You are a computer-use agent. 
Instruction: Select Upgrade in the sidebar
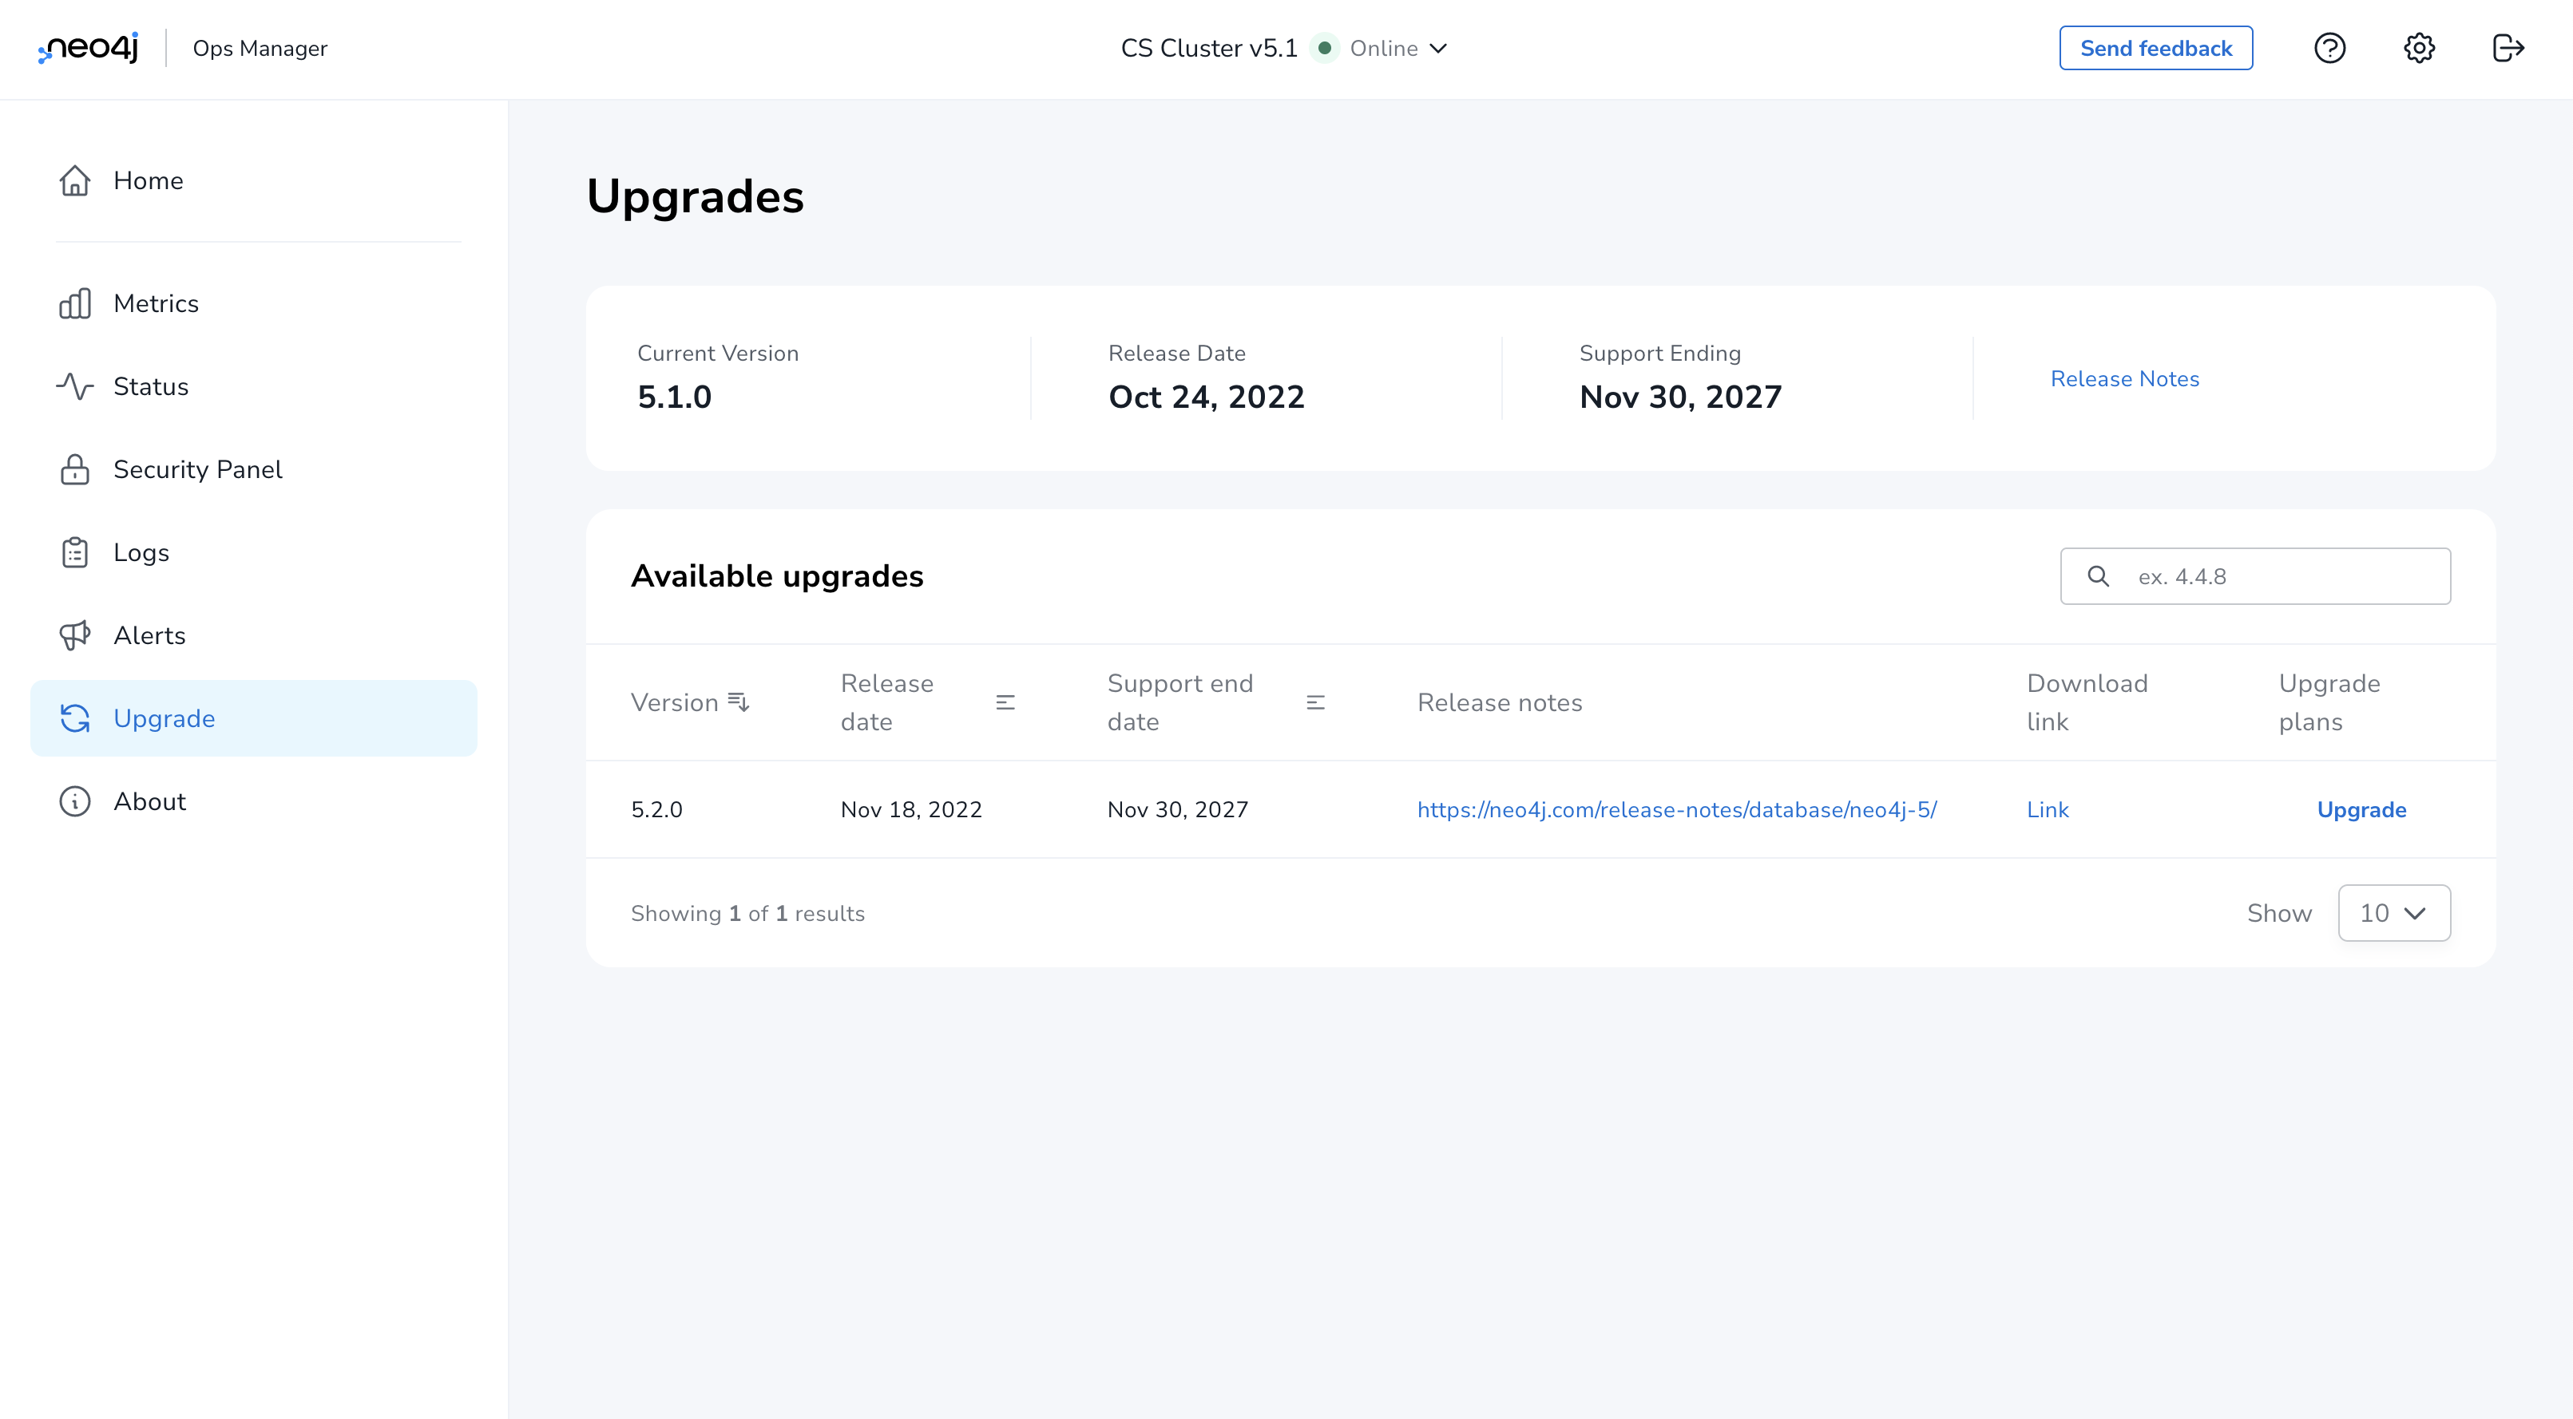[x=254, y=718]
